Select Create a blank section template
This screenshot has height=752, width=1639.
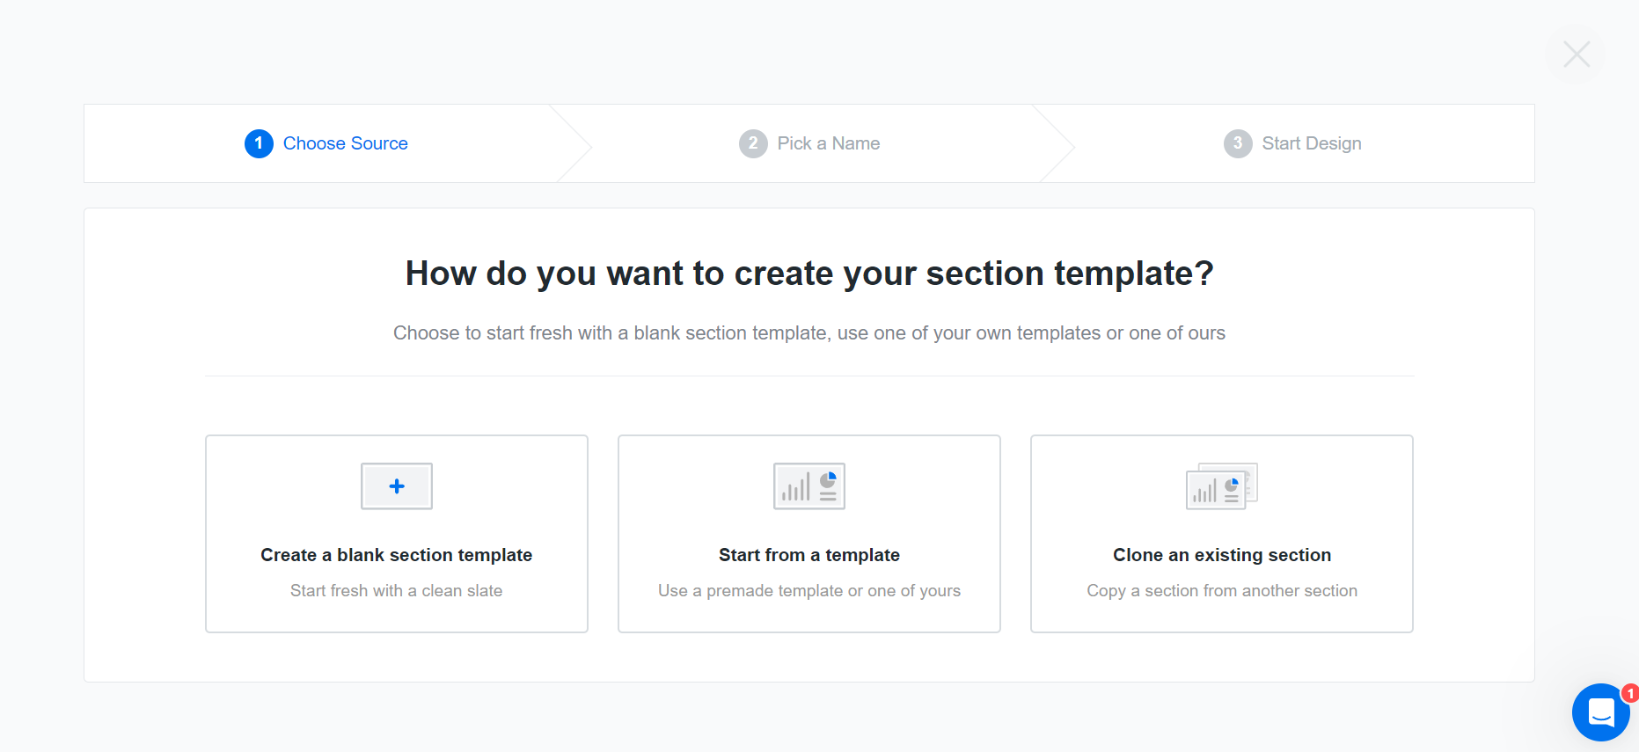[396, 555]
